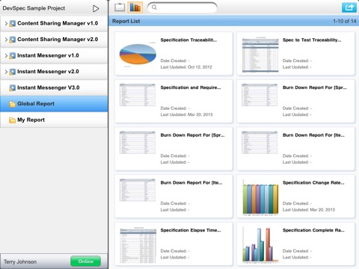This screenshot has height=269, width=359.
Task: Toggle the green Online status button
Action: 85,262
